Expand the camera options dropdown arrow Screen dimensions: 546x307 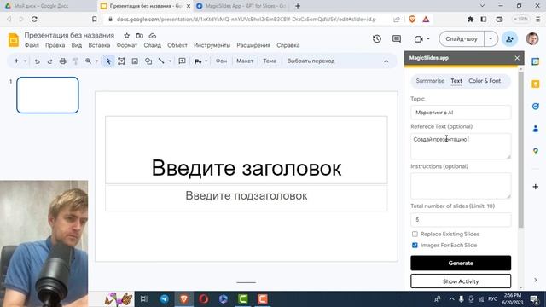coord(428,39)
